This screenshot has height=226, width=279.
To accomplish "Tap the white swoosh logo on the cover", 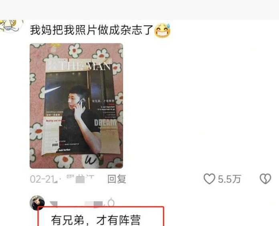I will click(x=53, y=90).
